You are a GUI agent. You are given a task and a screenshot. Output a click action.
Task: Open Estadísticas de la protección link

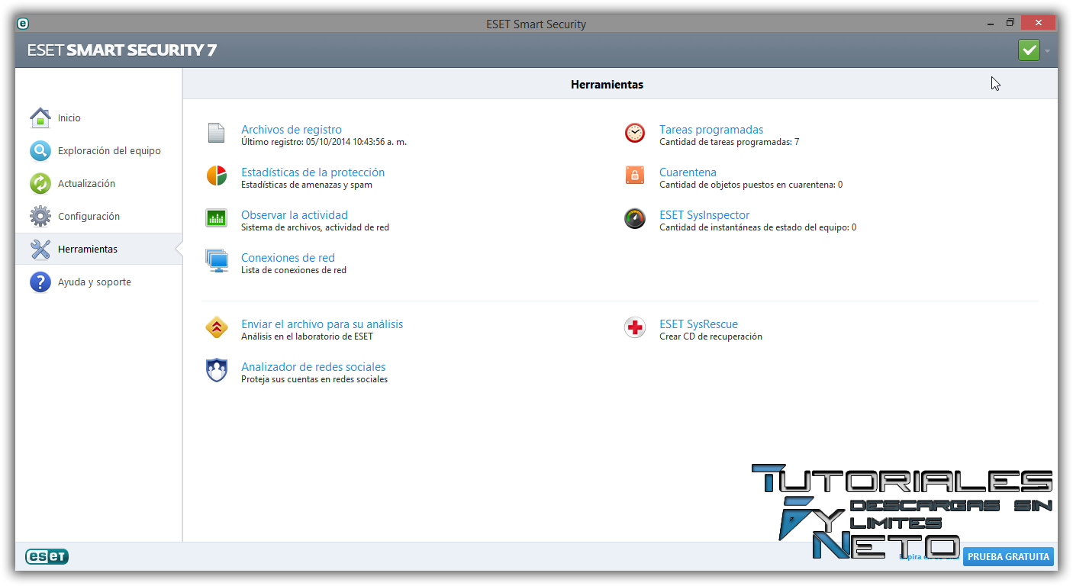(313, 172)
